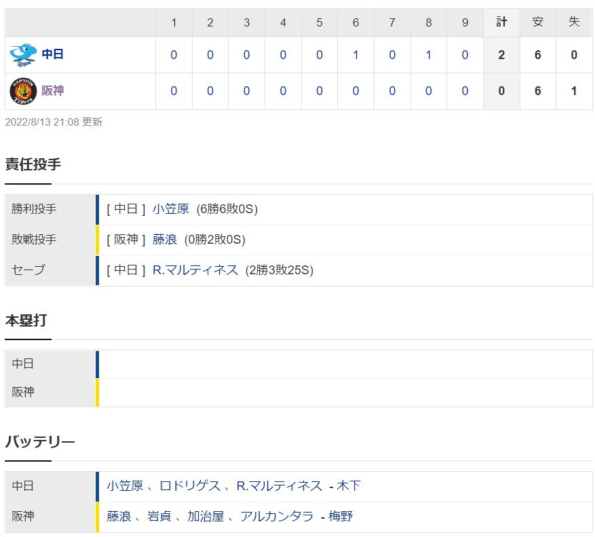Click 中日 5th inning score of 0
Image resolution: width=595 pixels, height=537 pixels.
(x=319, y=55)
